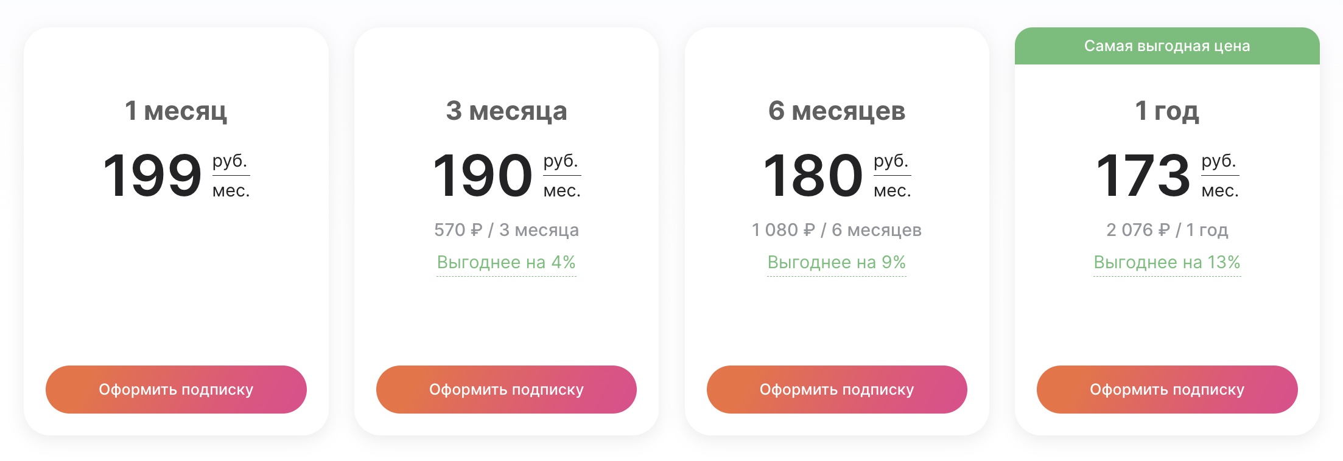Select the 1 год pricing card
This screenshot has width=1343, height=461.
[1167, 316]
